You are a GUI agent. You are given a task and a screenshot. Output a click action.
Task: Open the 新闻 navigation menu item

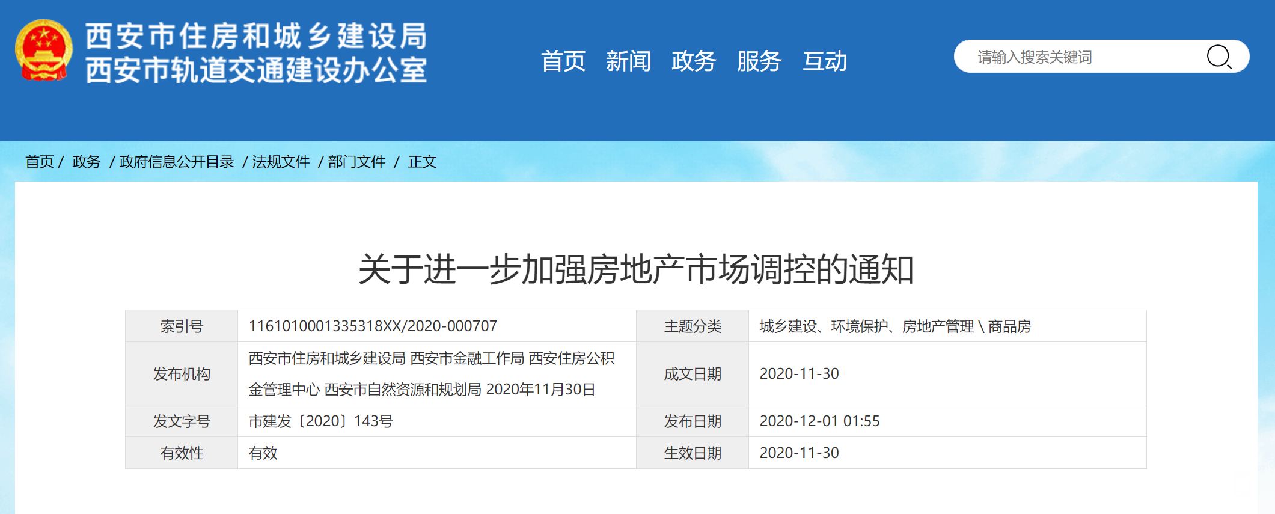click(628, 61)
